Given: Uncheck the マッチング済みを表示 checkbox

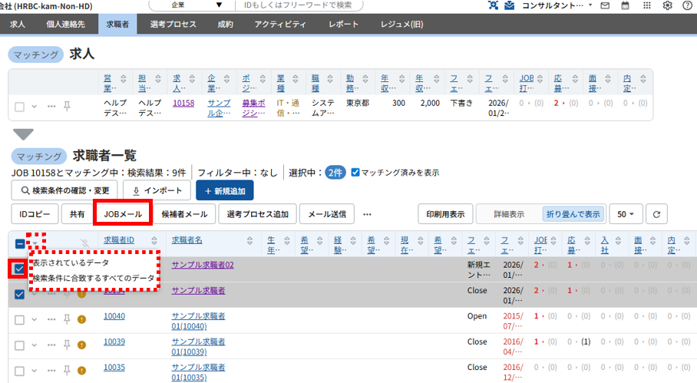Looking at the screenshot, I should click(355, 173).
